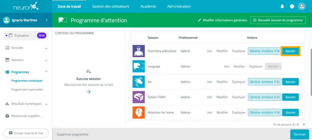Click the Activités sidebar icon
Viewport: 312px width, 140px height.
(x=7, y=48)
